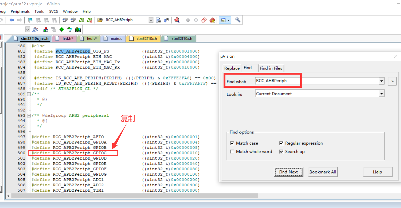Click the Bookmark All button
Image resolution: width=401 pixels, height=208 pixels.
point(322,172)
